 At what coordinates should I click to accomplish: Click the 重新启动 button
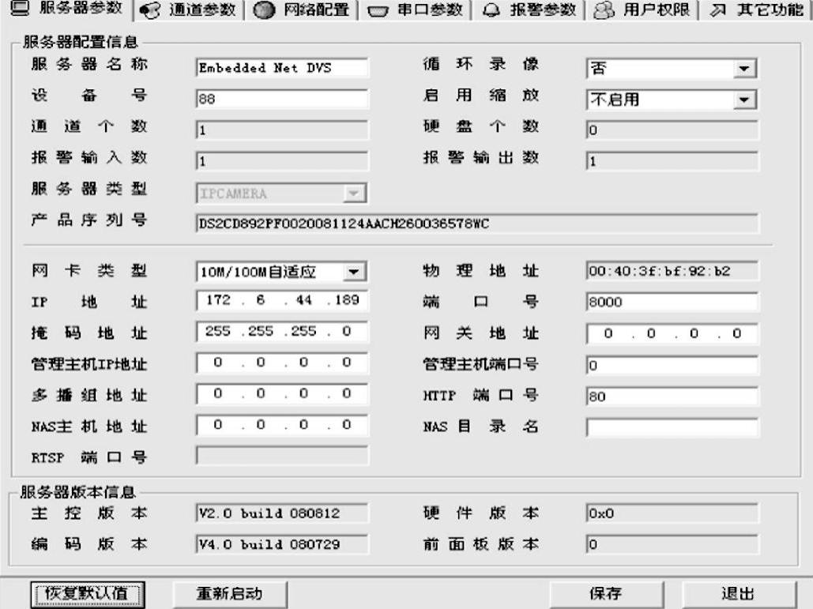tap(229, 594)
